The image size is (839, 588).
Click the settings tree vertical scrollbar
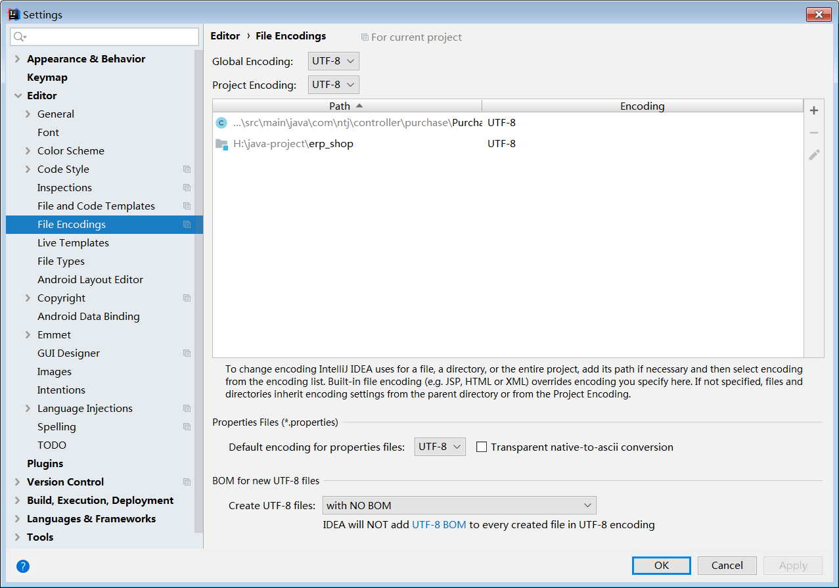[x=198, y=290]
